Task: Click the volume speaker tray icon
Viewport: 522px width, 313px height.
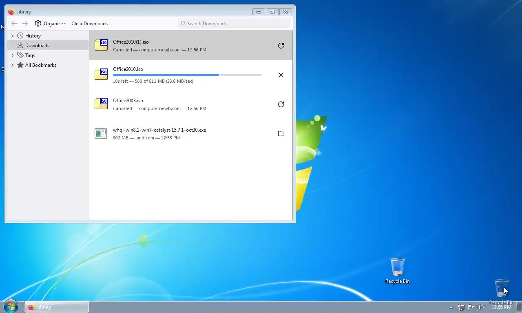Action: pos(481,307)
